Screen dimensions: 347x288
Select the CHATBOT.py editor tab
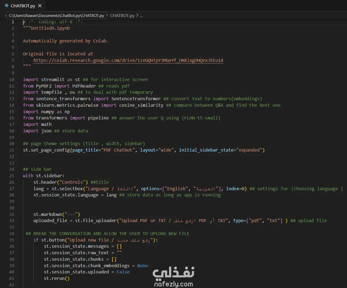[x=23, y=6]
